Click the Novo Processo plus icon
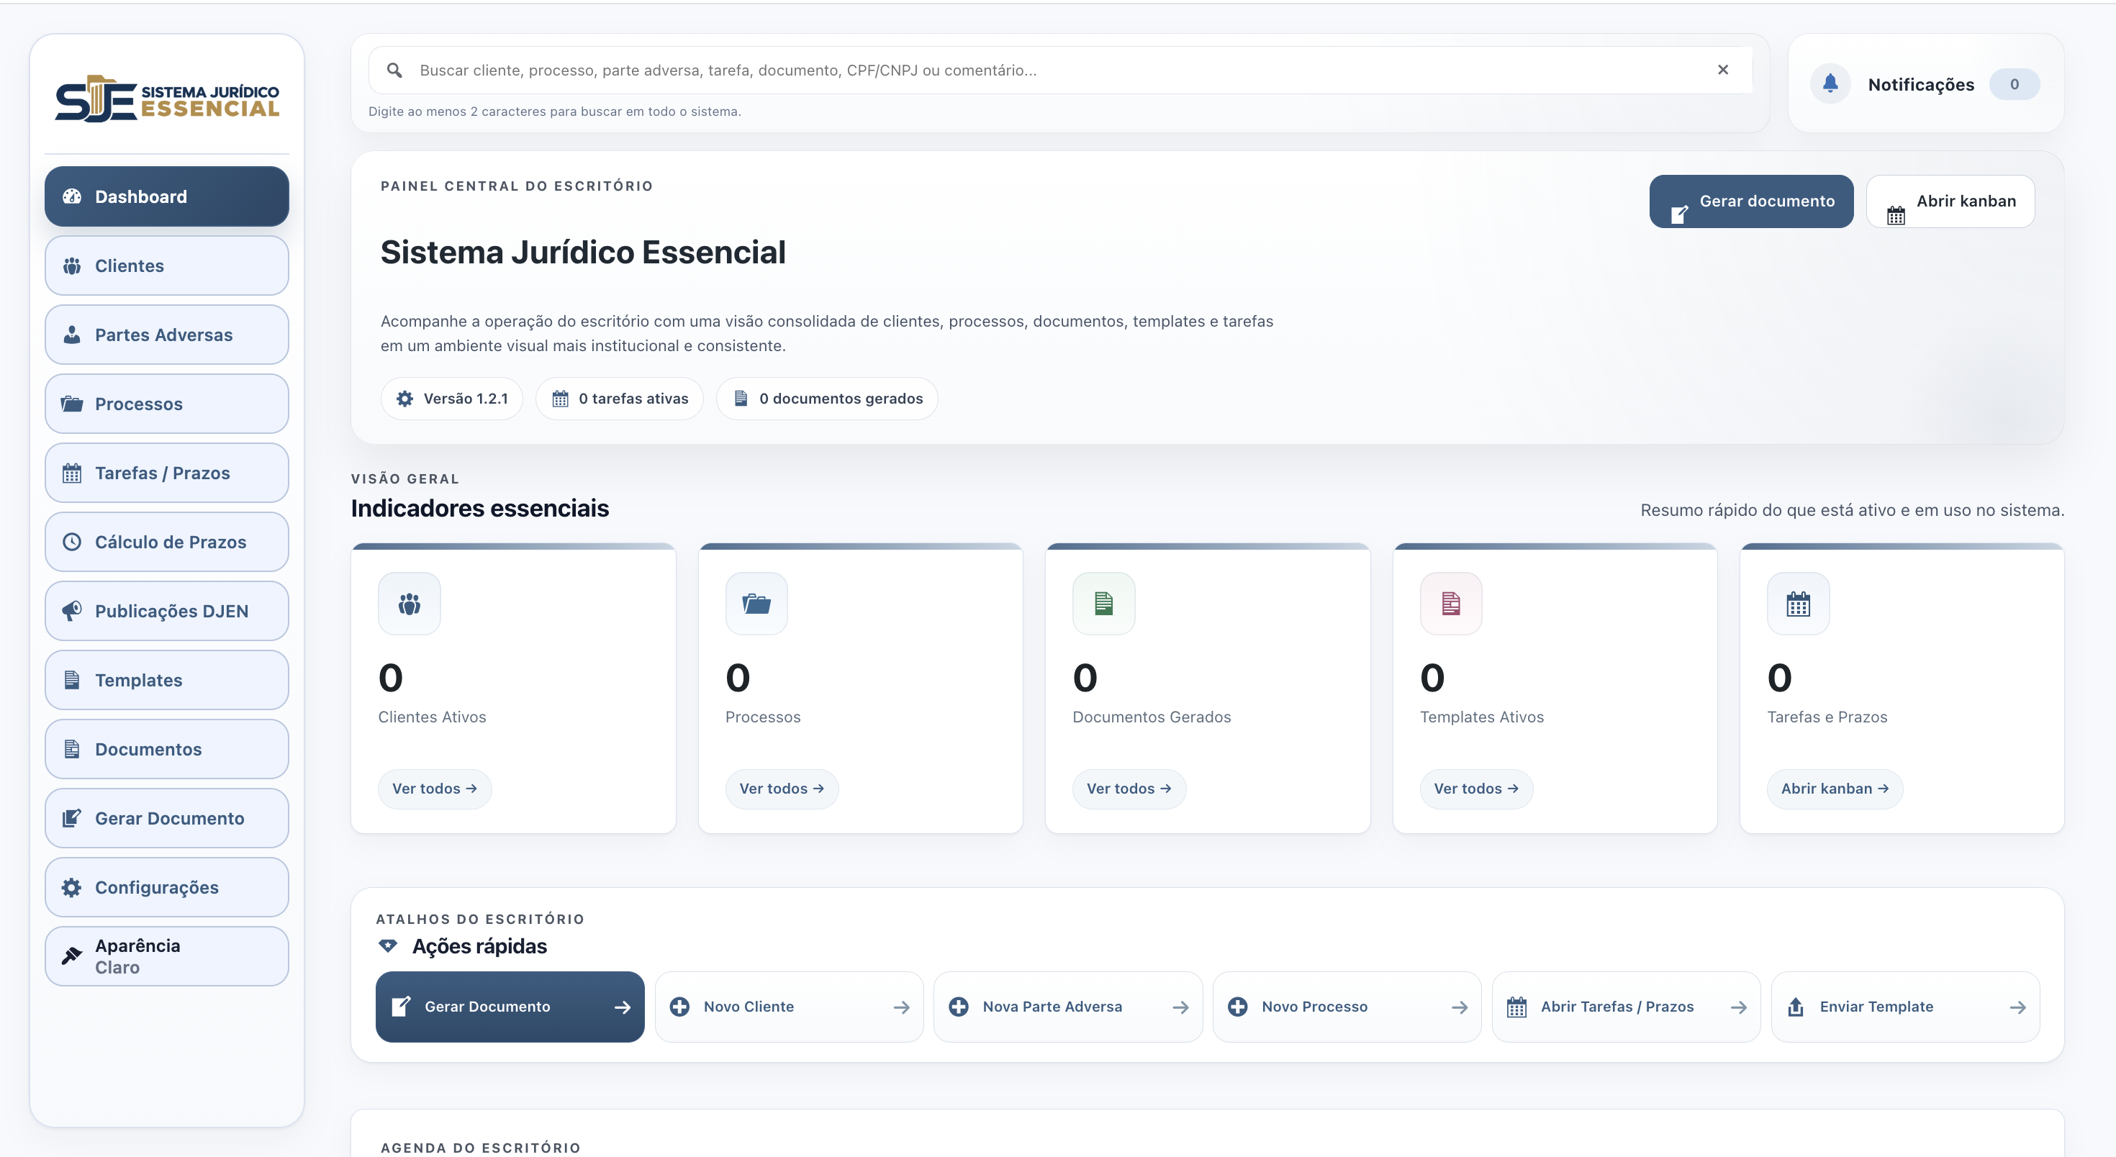This screenshot has width=2116, height=1157. pyautogui.click(x=1238, y=1007)
